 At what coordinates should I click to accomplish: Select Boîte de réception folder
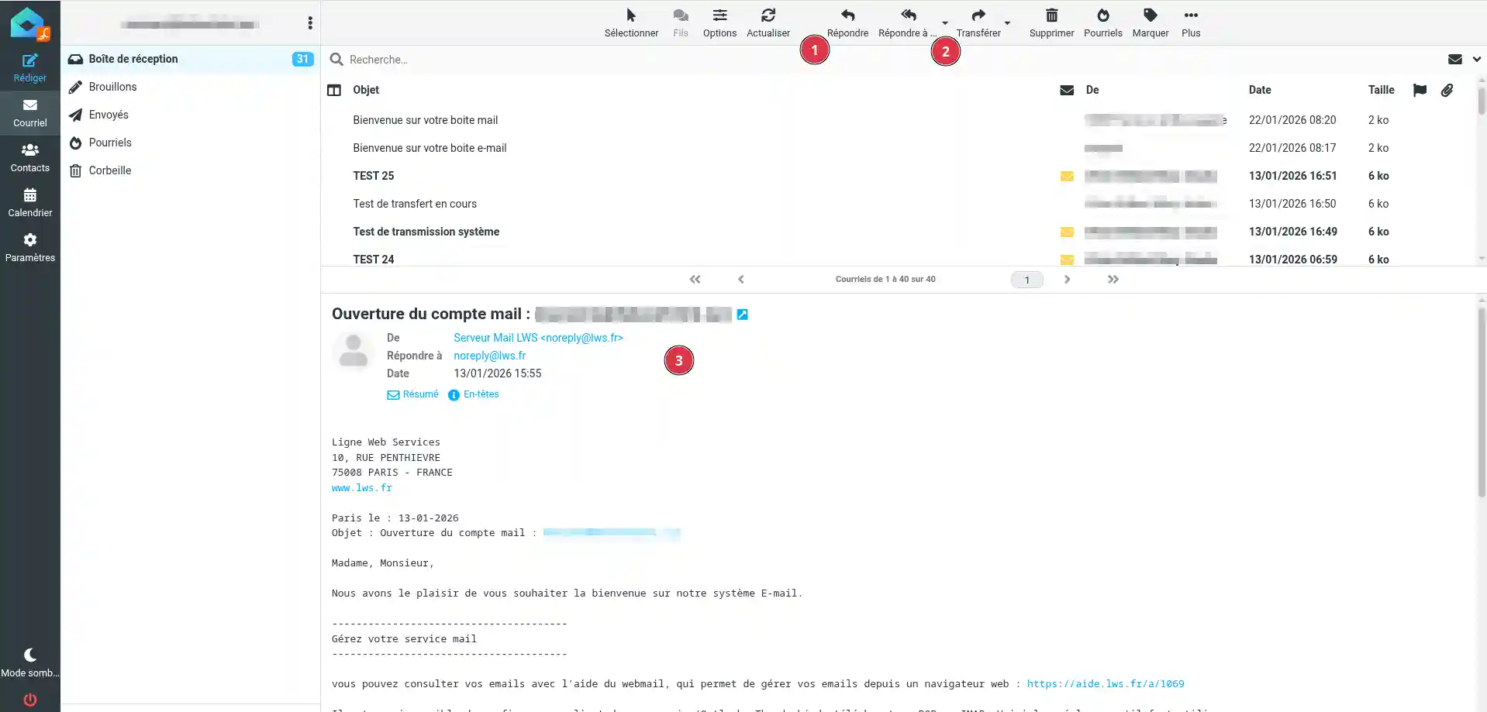[191, 59]
